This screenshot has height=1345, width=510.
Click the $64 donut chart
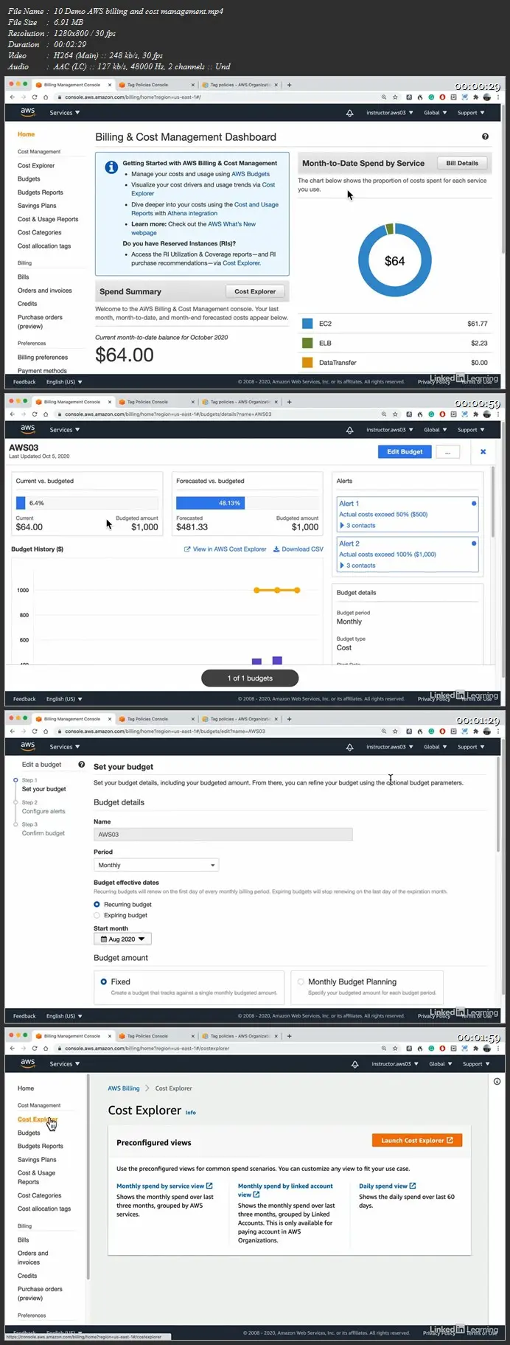pyautogui.click(x=394, y=260)
